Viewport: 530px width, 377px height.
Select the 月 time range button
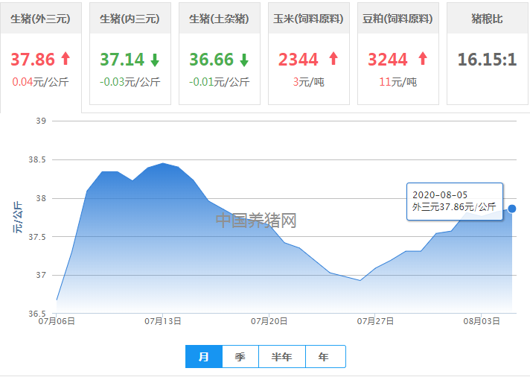pos(204,357)
